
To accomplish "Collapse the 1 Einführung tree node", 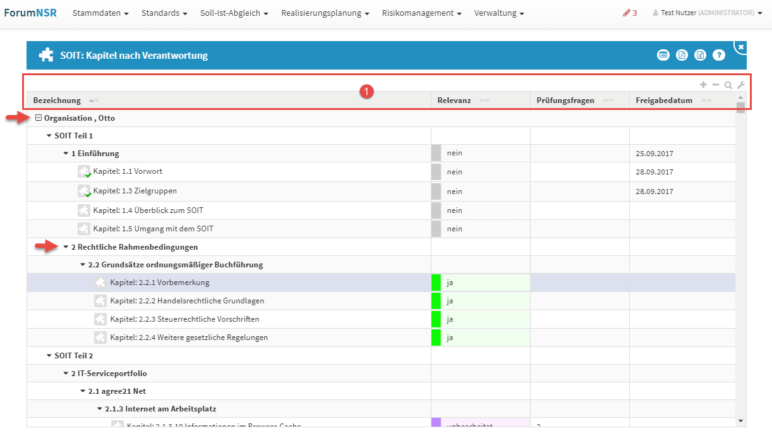I will click(x=66, y=154).
